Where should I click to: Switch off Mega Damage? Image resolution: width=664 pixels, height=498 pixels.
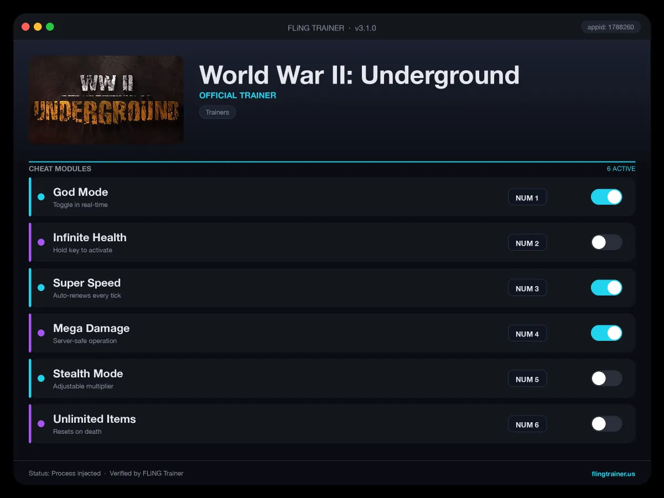(606, 333)
